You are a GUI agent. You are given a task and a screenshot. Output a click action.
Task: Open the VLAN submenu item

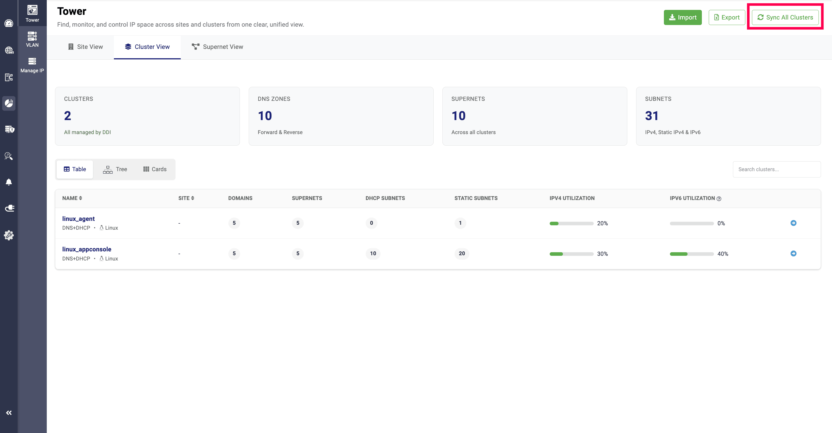point(32,39)
